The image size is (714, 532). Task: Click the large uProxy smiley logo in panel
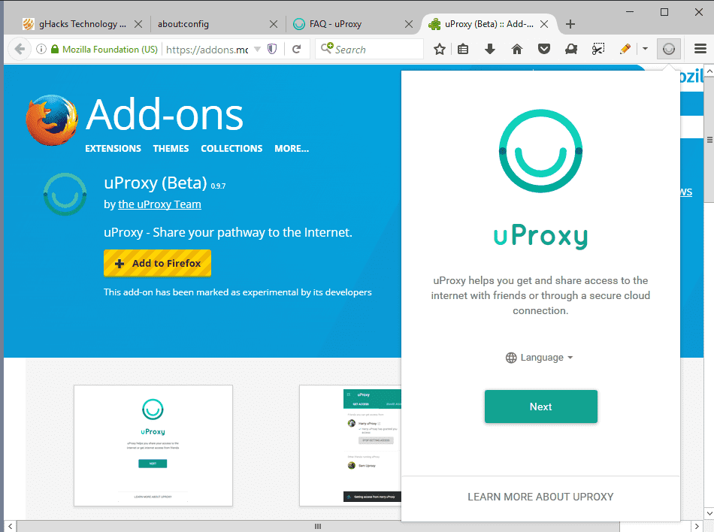[x=540, y=150]
